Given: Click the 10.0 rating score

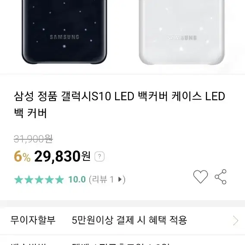Looking at the screenshot, I should click(x=77, y=179).
